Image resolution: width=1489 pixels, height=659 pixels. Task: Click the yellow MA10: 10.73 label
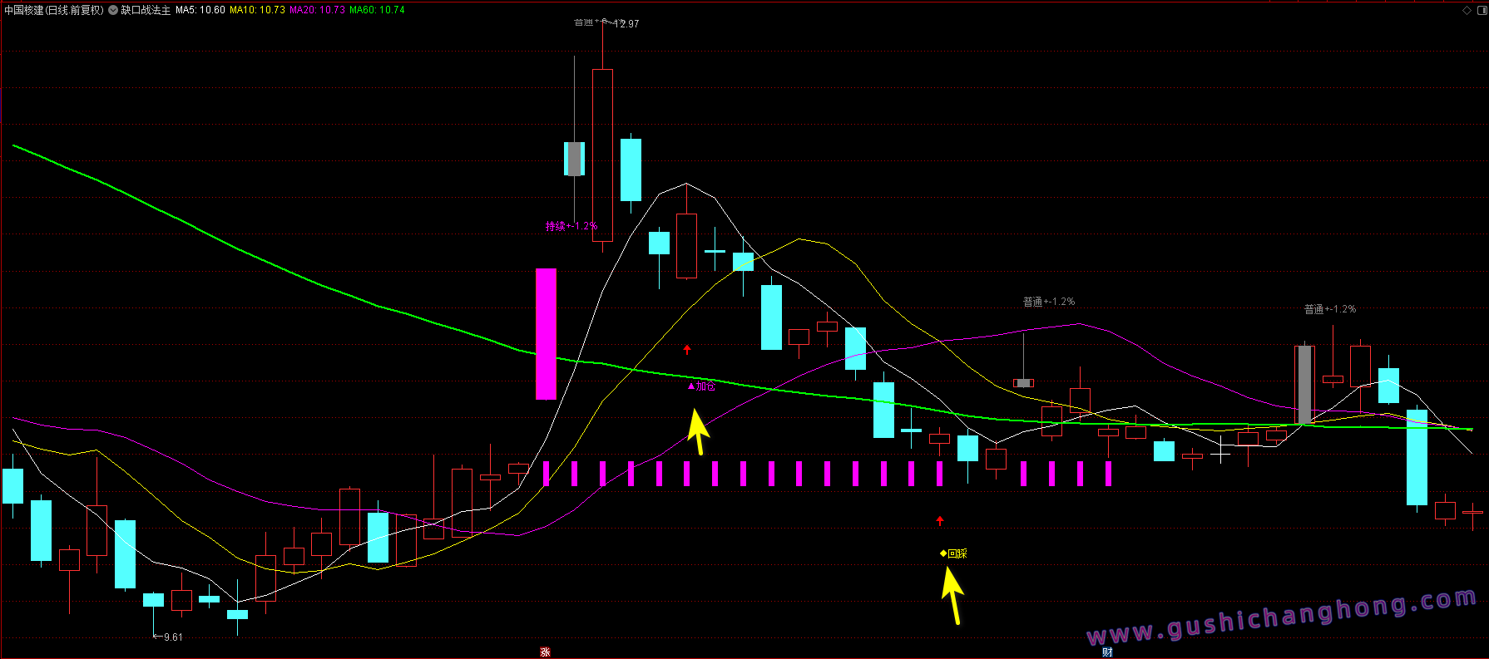(x=257, y=10)
